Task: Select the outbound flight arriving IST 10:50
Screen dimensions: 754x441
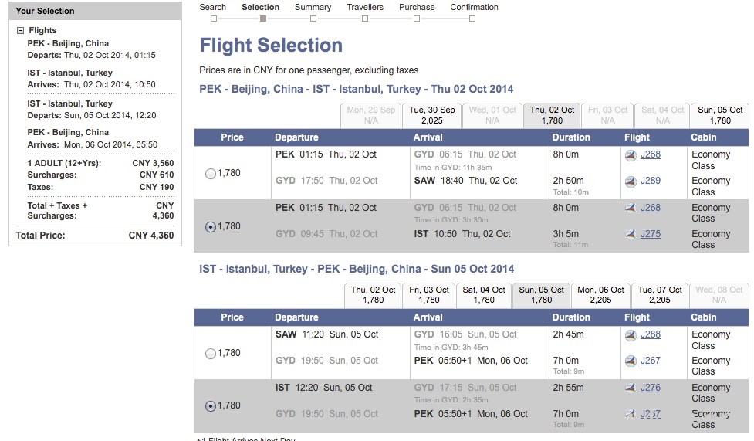Action: pyautogui.click(x=211, y=227)
